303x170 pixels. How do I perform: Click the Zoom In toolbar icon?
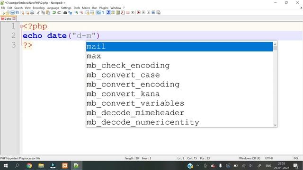76,13
